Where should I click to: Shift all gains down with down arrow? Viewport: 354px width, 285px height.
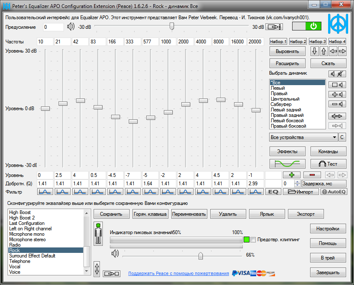314,51
